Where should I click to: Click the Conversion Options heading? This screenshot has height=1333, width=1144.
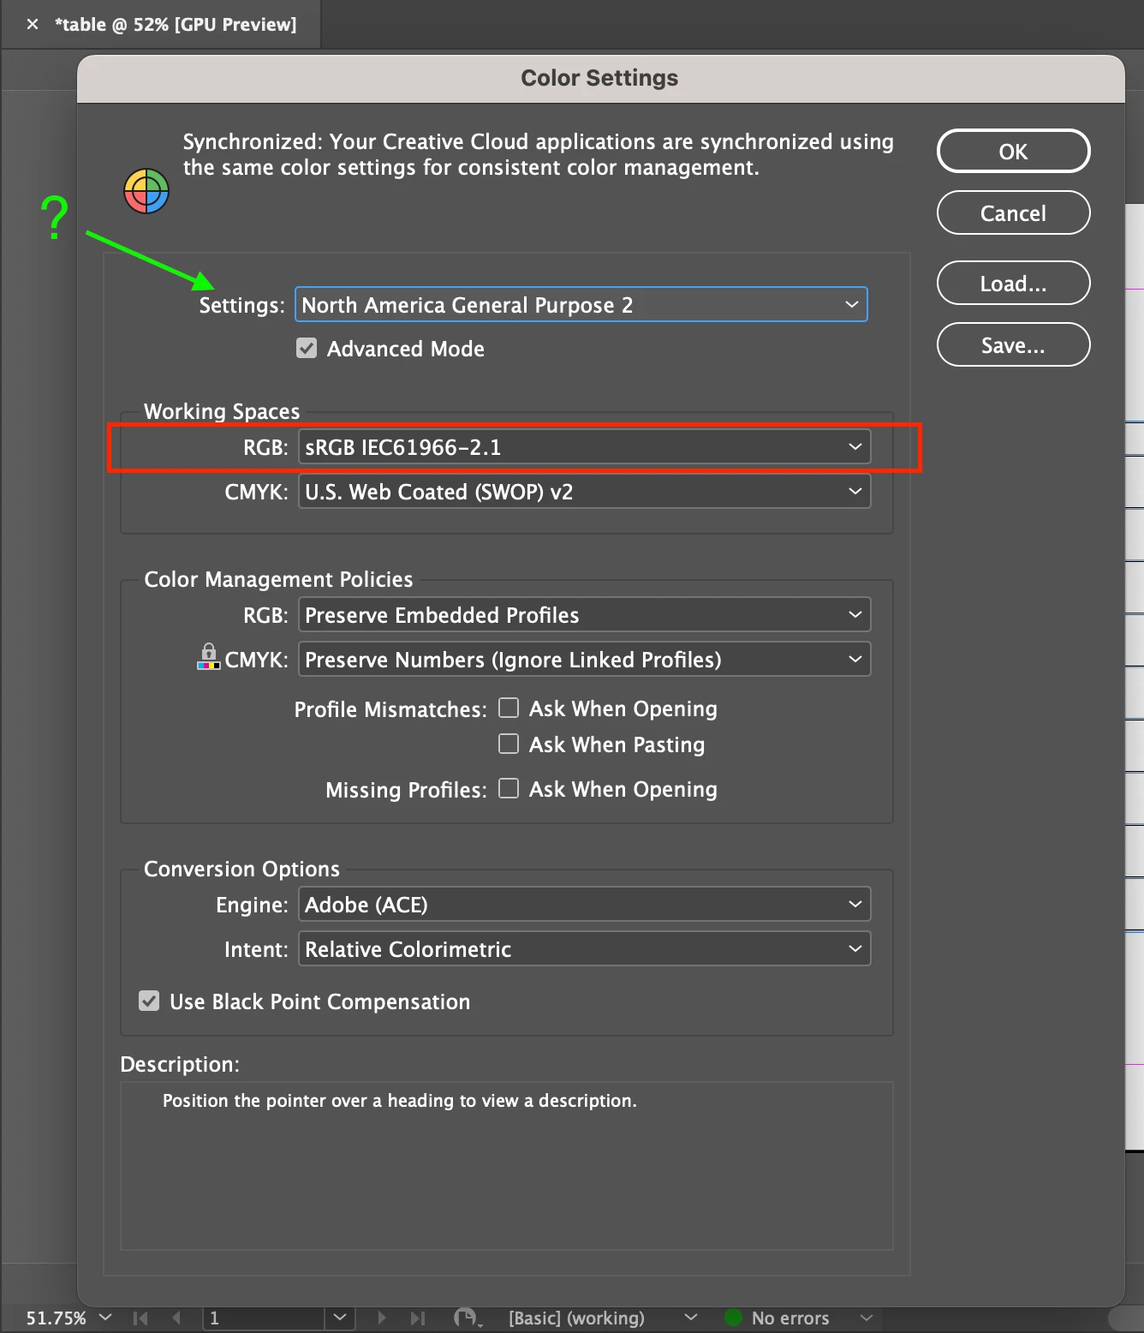(x=241, y=869)
